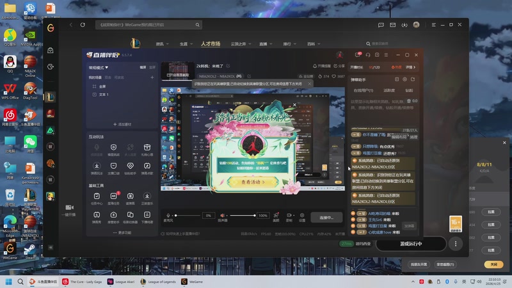This screenshot has width=512, height=288.
Task: Open the 弹幕玩法 download icon
Action: pos(97,168)
